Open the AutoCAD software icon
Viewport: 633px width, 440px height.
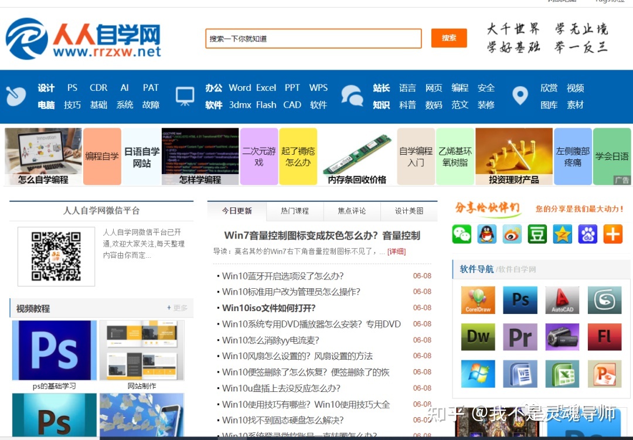click(562, 300)
